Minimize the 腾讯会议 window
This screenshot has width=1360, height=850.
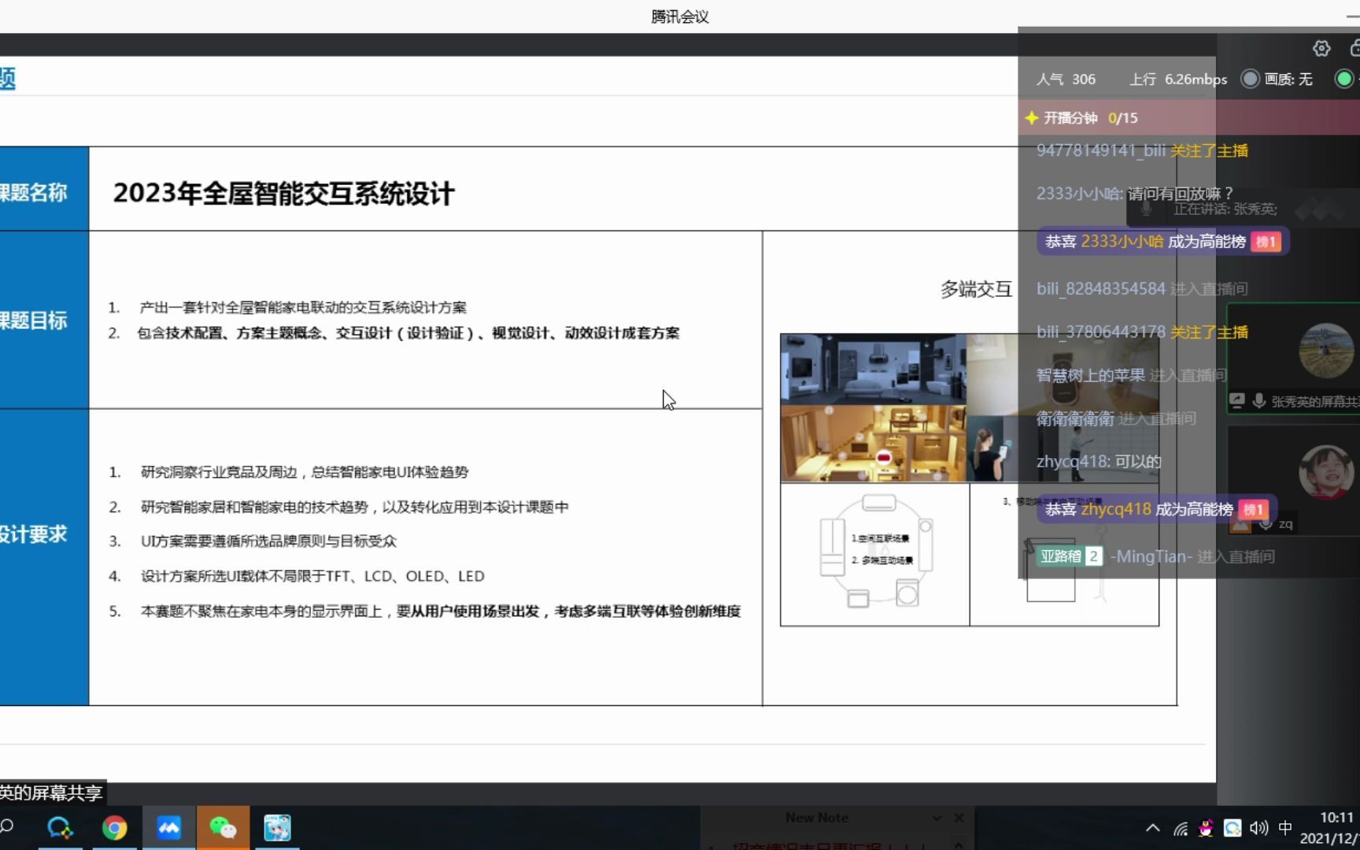pos(1352,16)
